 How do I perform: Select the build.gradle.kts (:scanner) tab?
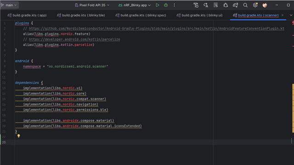(x=258, y=15)
